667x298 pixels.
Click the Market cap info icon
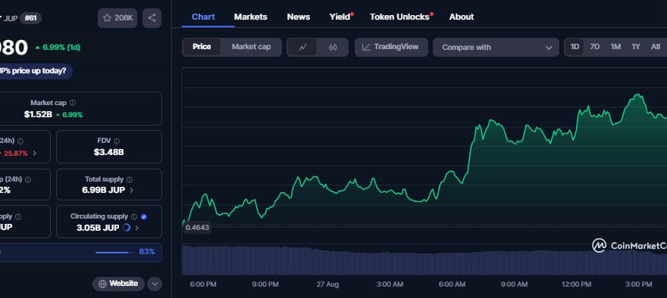coord(73,103)
